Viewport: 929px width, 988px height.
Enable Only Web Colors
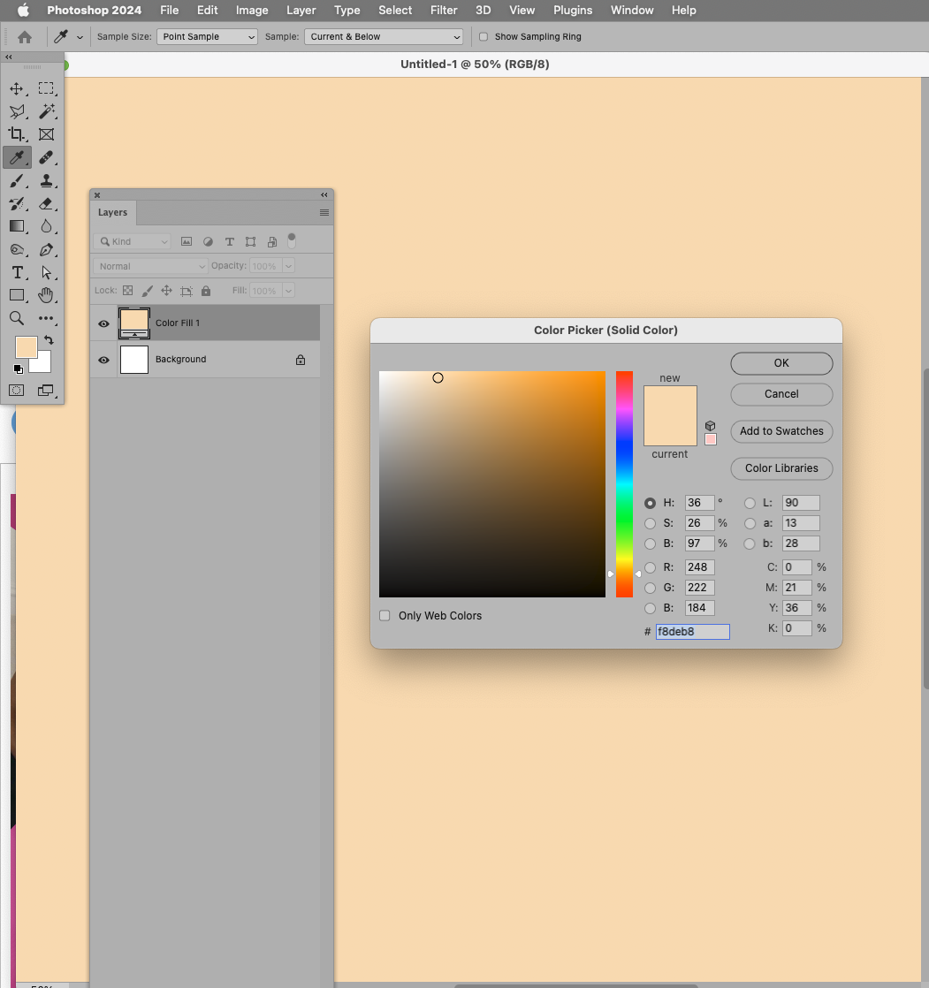click(385, 615)
